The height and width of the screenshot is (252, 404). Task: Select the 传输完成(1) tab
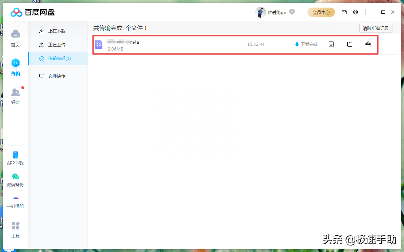(59, 58)
